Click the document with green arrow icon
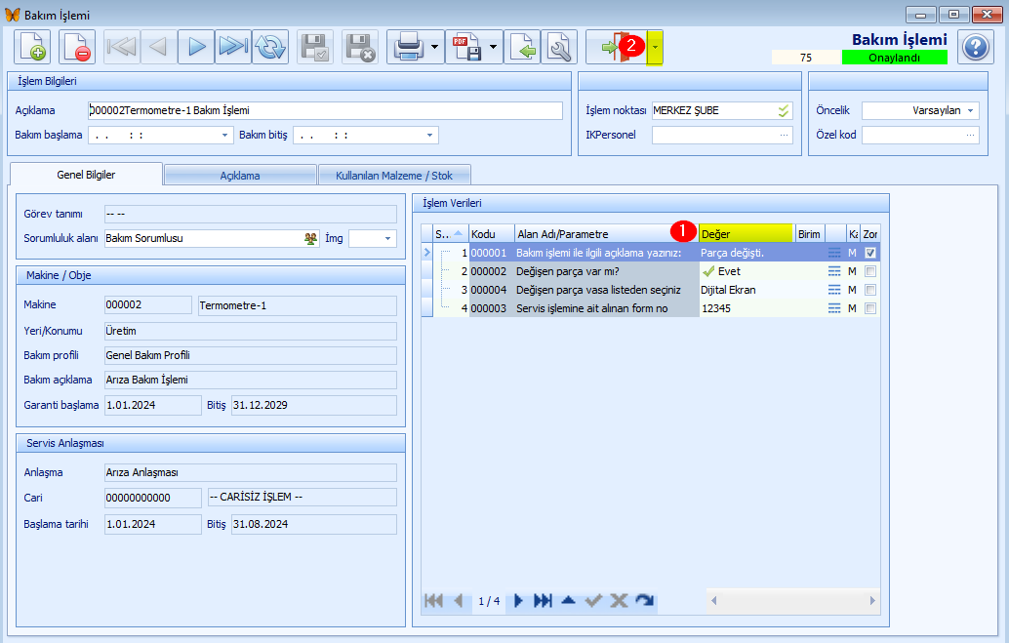 [x=522, y=47]
